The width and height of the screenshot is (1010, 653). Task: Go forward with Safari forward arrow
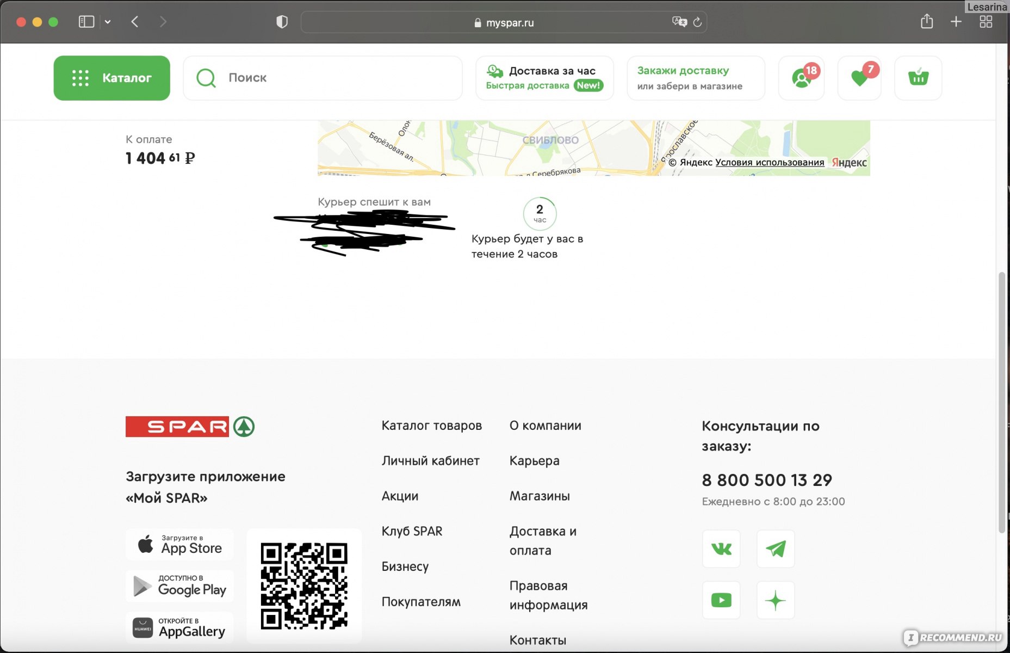click(163, 22)
